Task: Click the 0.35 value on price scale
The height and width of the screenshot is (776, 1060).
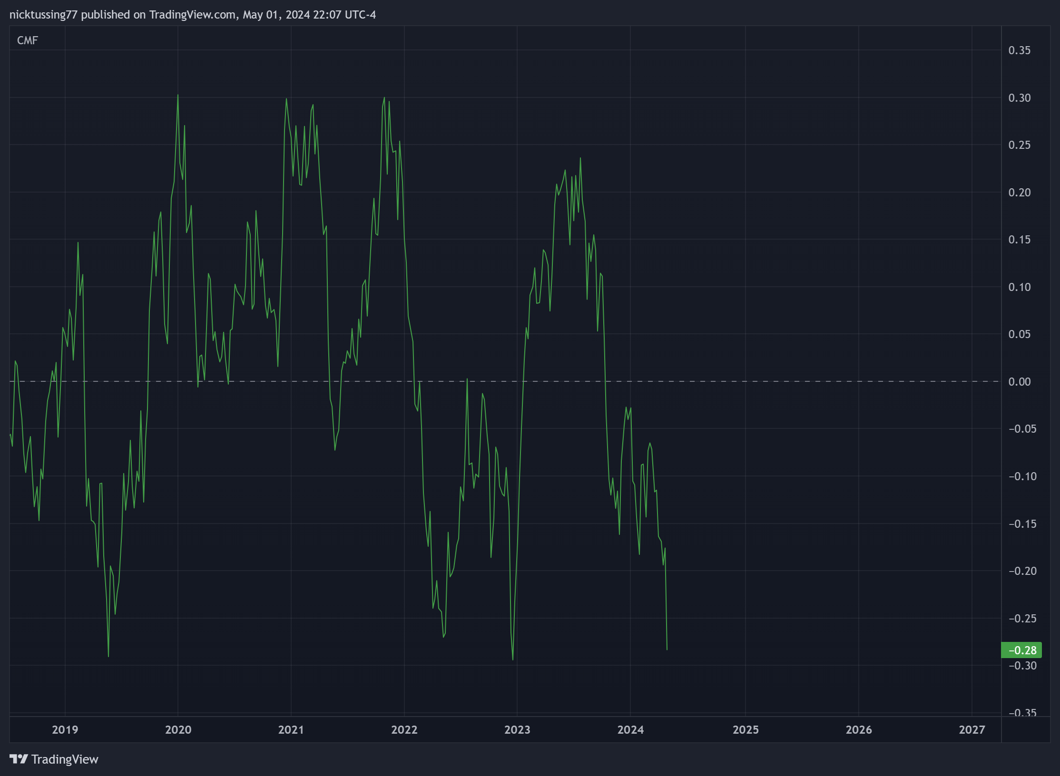Action: pos(1020,50)
